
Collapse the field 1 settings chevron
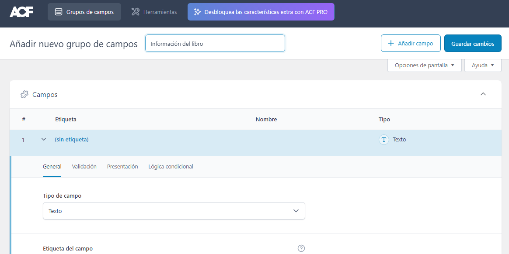[x=43, y=139]
